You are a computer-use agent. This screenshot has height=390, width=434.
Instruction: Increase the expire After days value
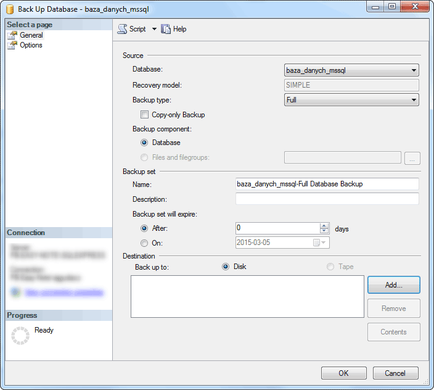pyautogui.click(x=324, y=225)
